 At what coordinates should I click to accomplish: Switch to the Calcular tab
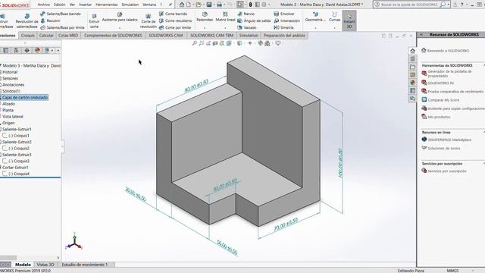(46, 36)
